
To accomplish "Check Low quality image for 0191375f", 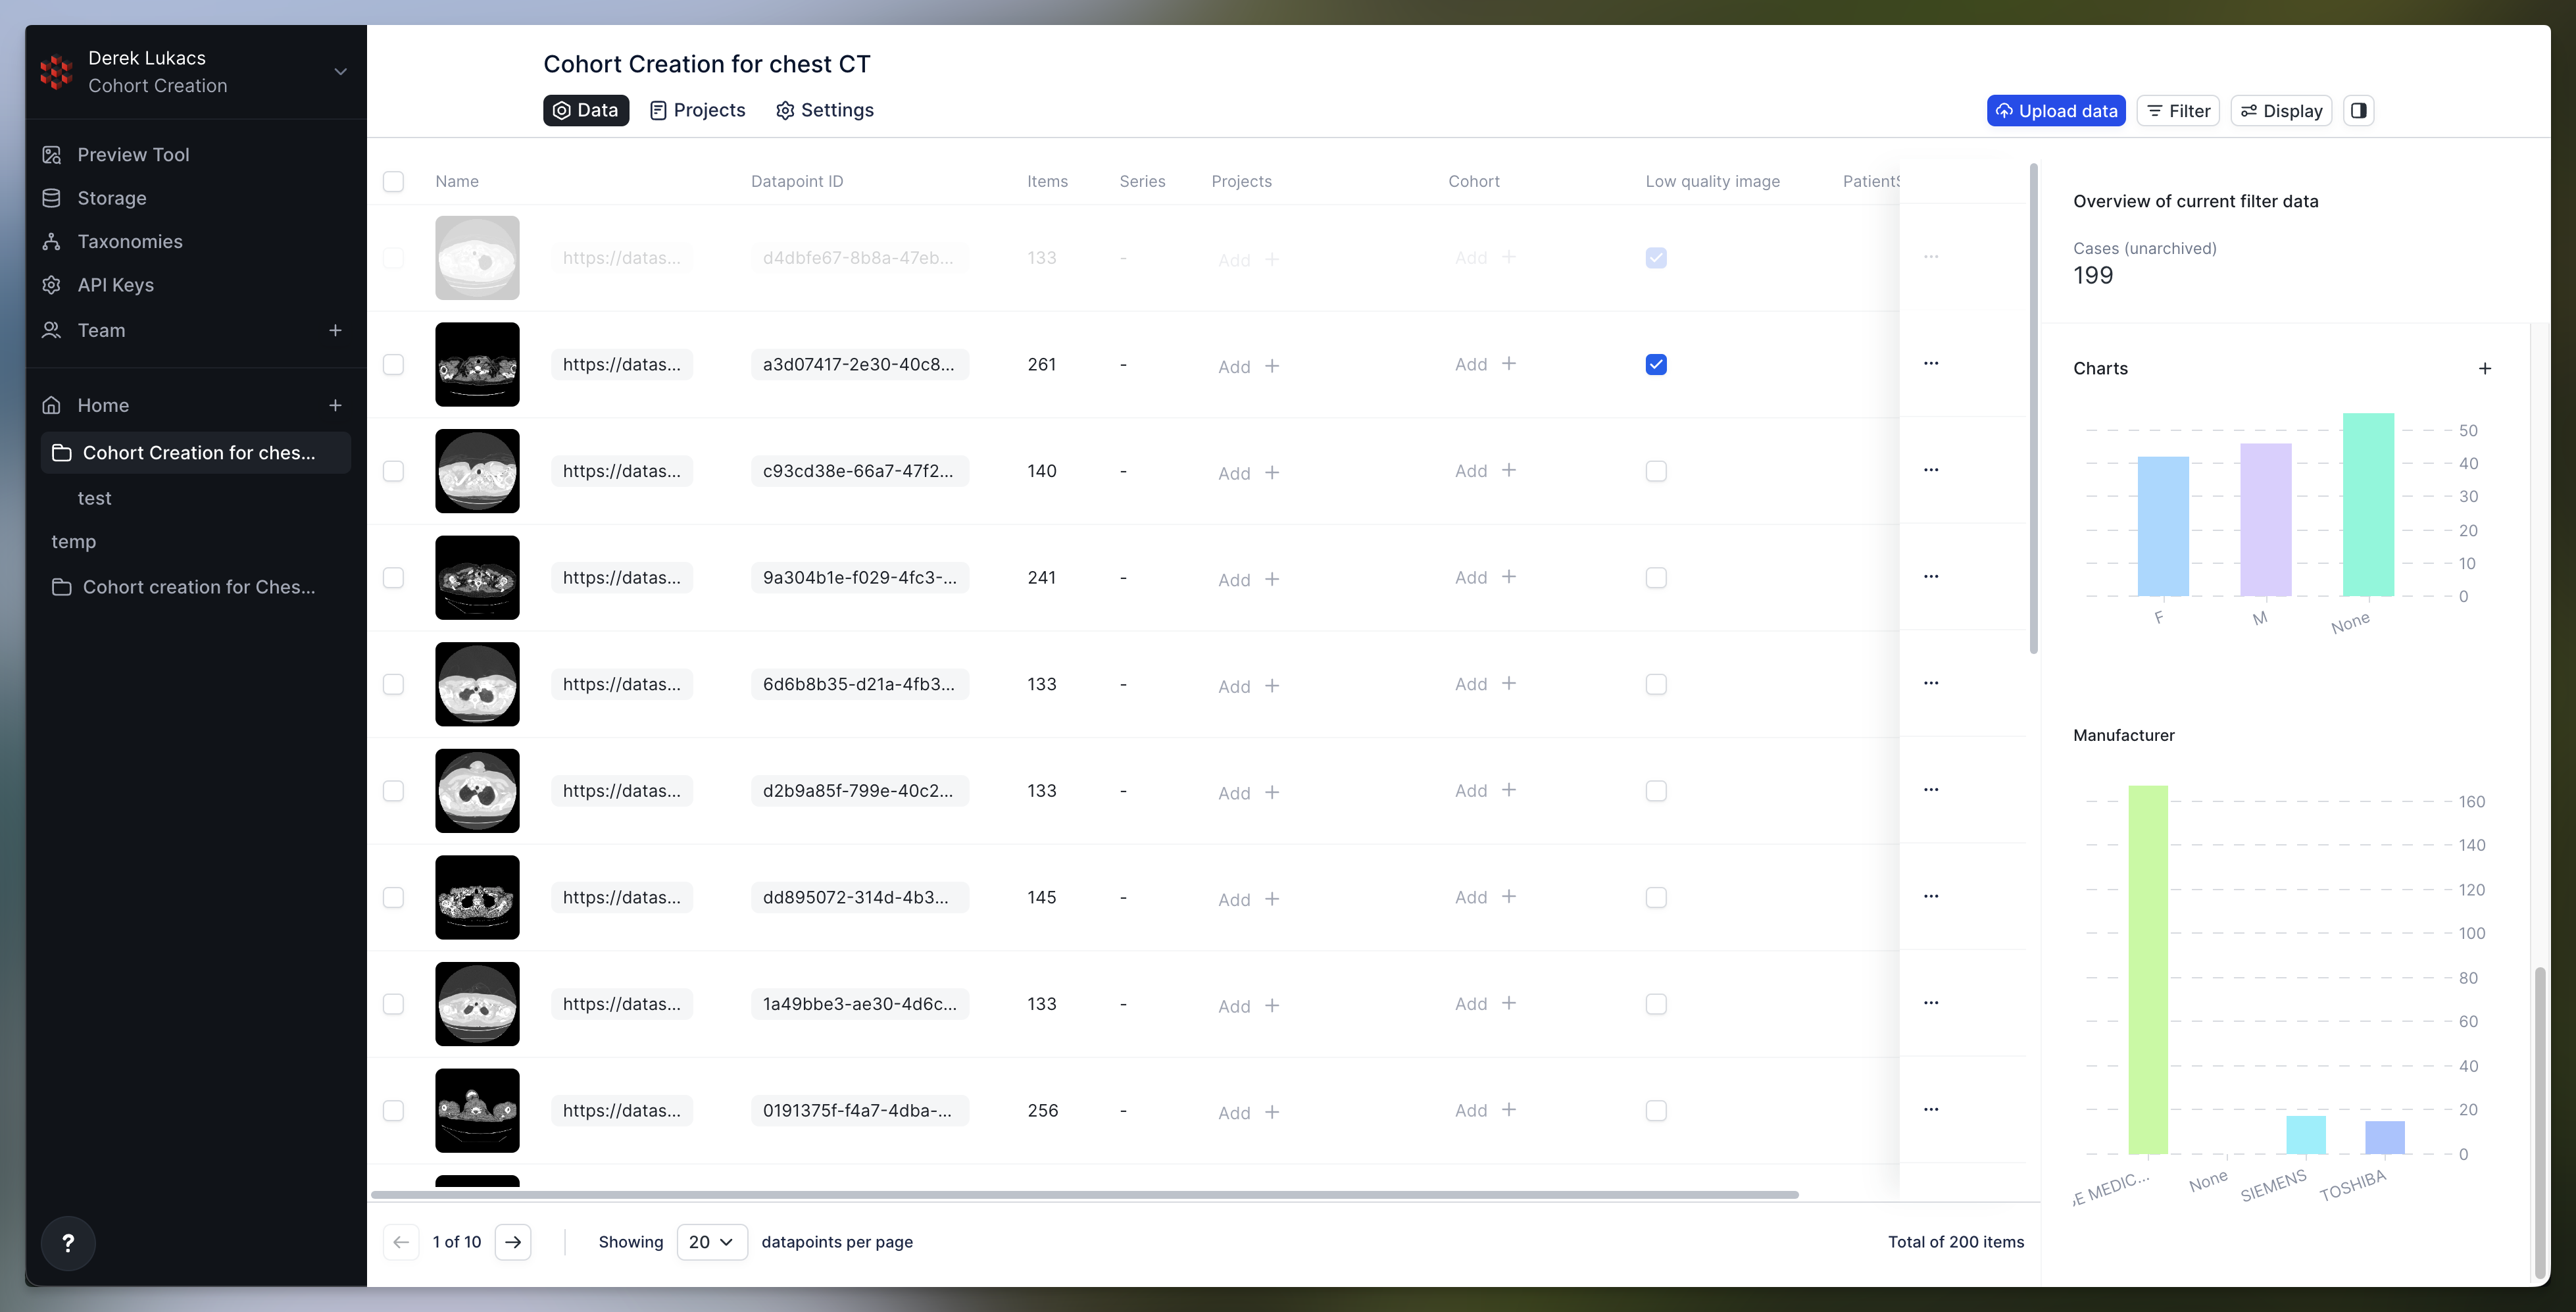I will [1656, 1110].
